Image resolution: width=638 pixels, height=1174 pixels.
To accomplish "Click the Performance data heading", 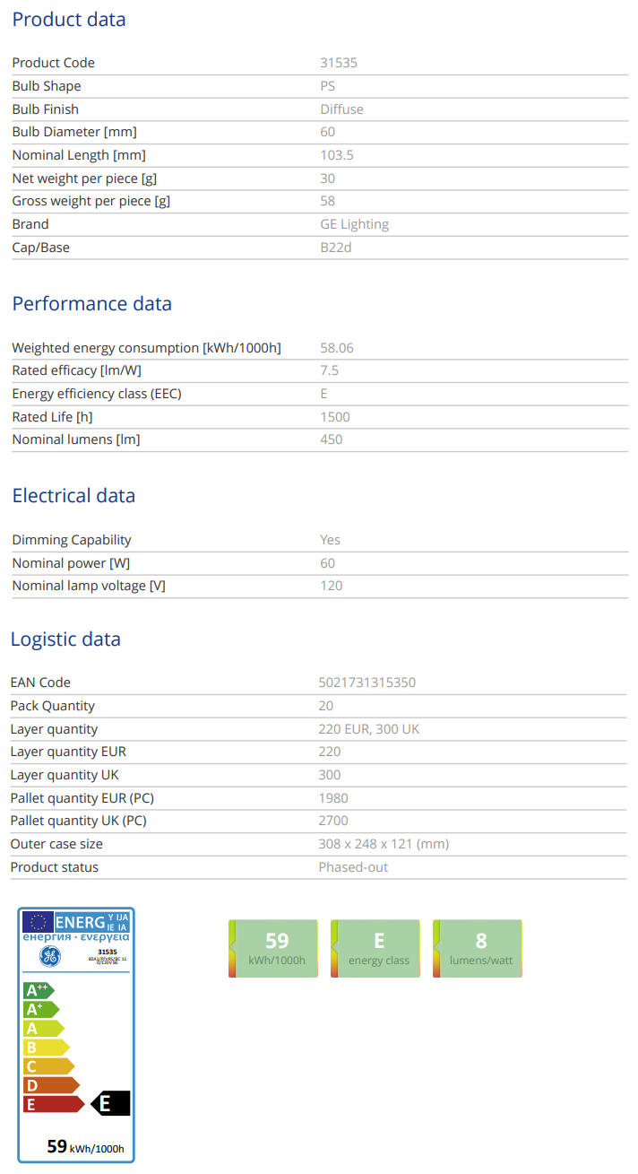I will click(91, 303).
